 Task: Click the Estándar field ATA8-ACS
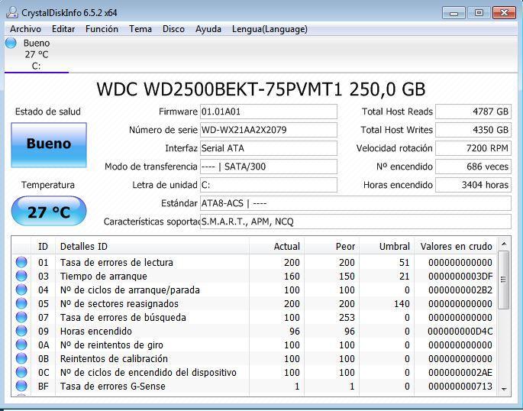pos(356,203)
